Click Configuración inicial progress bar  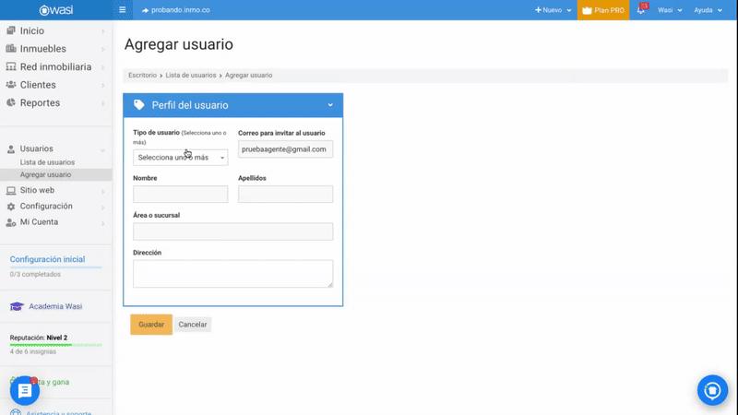tap(55, 267)
